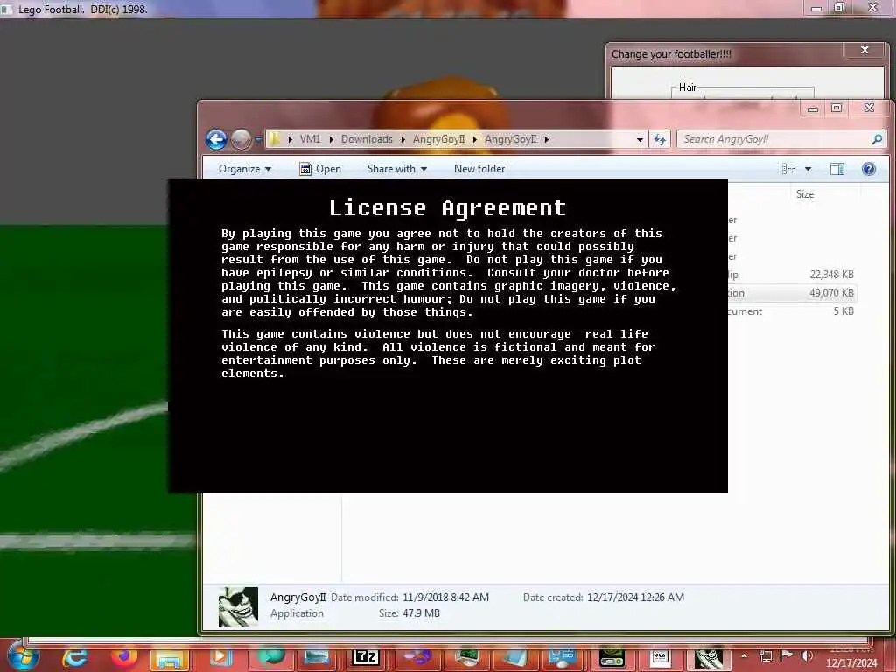This screenshot has width=896, height=672.
Task: Maximize the Explorer window
Action: click(836, 108)
